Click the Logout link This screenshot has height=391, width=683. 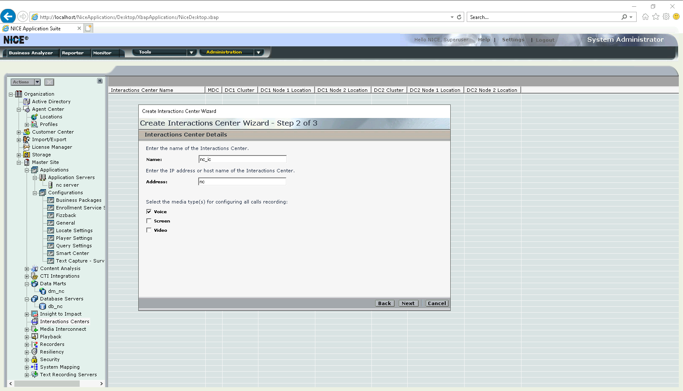(x=545, y=40)
